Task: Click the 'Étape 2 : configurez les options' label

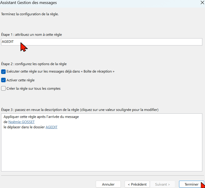Action: [34, 64]
